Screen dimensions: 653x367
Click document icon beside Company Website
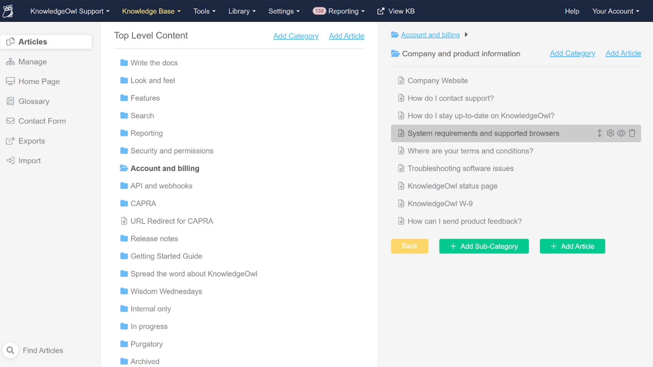tap(401, 81)
